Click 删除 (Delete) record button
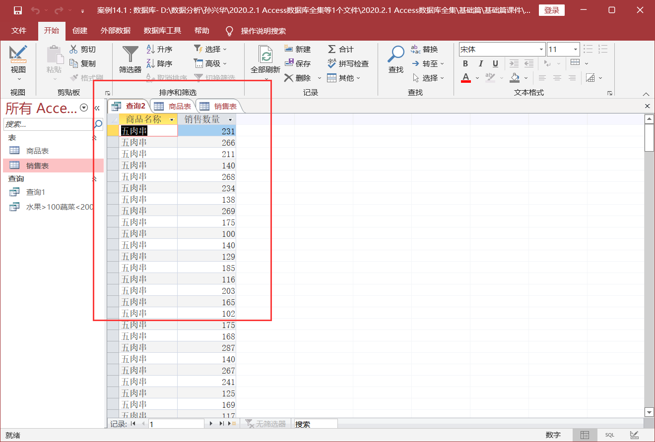The image size is (655, 442). (x=297, y=78)
